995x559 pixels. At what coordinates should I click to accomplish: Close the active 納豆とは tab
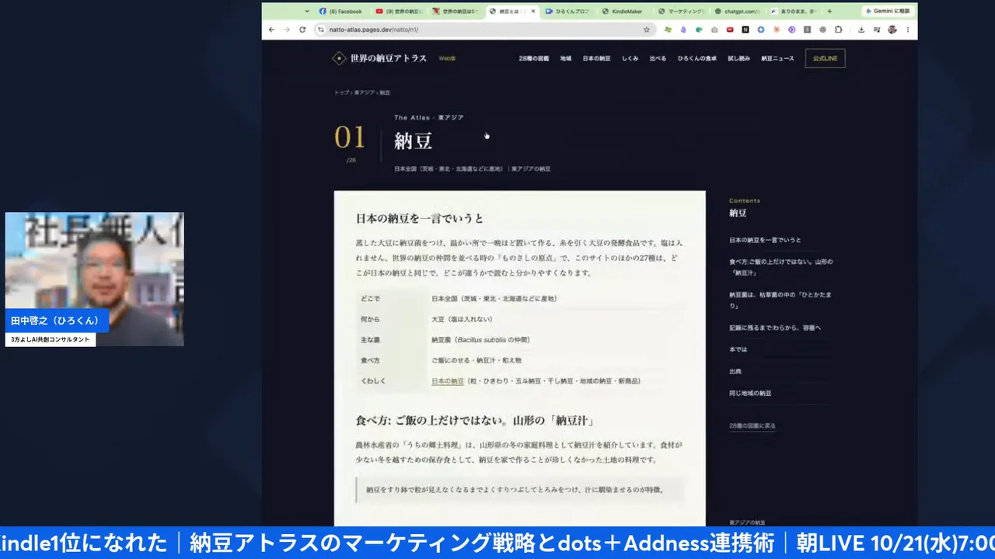point(533,12)
